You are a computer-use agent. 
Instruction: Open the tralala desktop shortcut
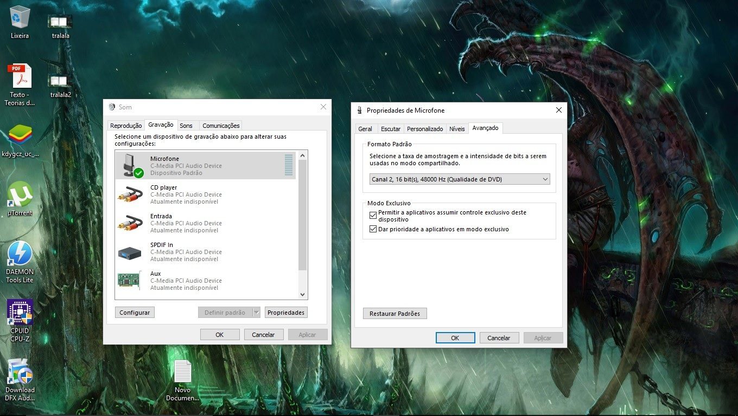(60, 26)
